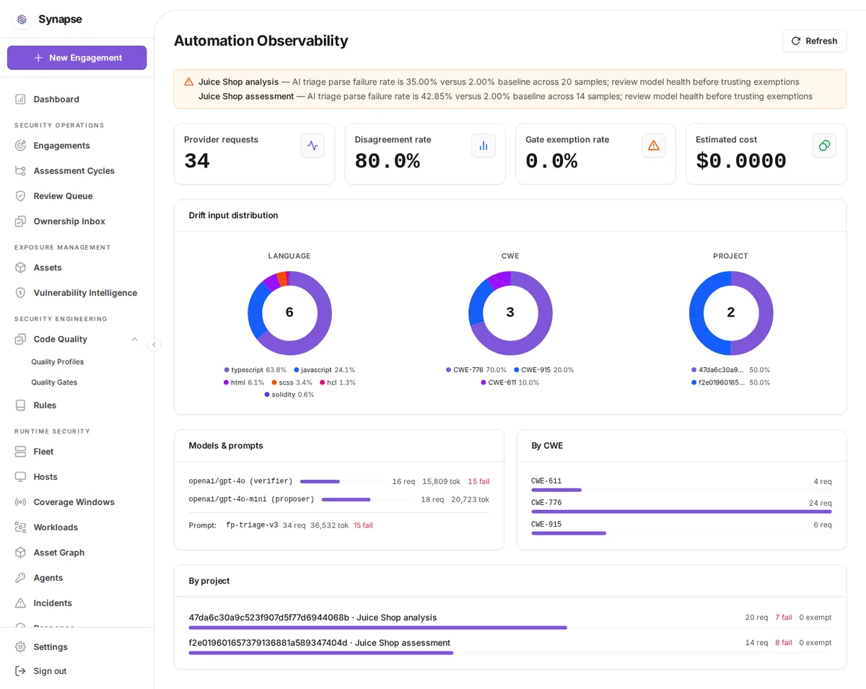This screenshot has width=866, height=689.
Task: Click the Assessment Cycles icon
Action: coord(20,170)
